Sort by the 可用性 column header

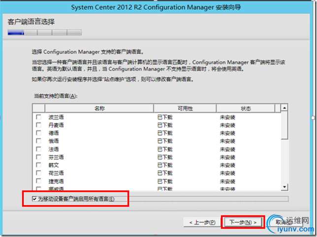pos(185,108)
